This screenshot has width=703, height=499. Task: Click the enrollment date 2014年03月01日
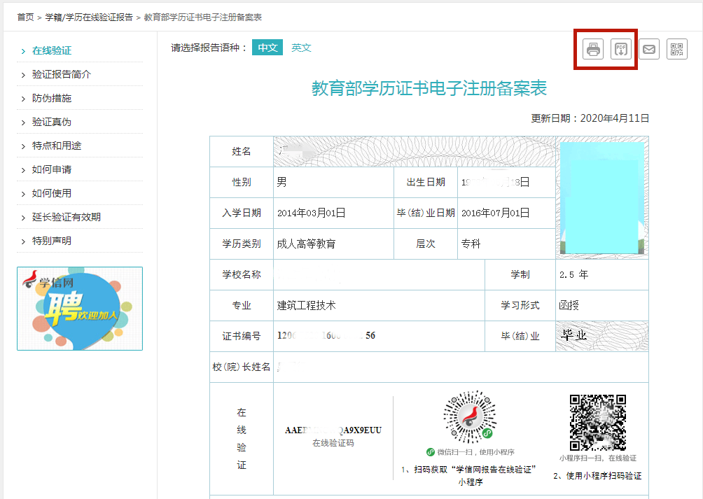coord(311,213)
